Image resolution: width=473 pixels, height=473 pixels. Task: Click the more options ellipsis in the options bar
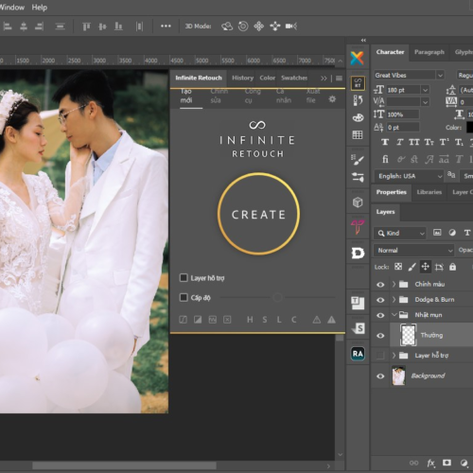[166, 26]
